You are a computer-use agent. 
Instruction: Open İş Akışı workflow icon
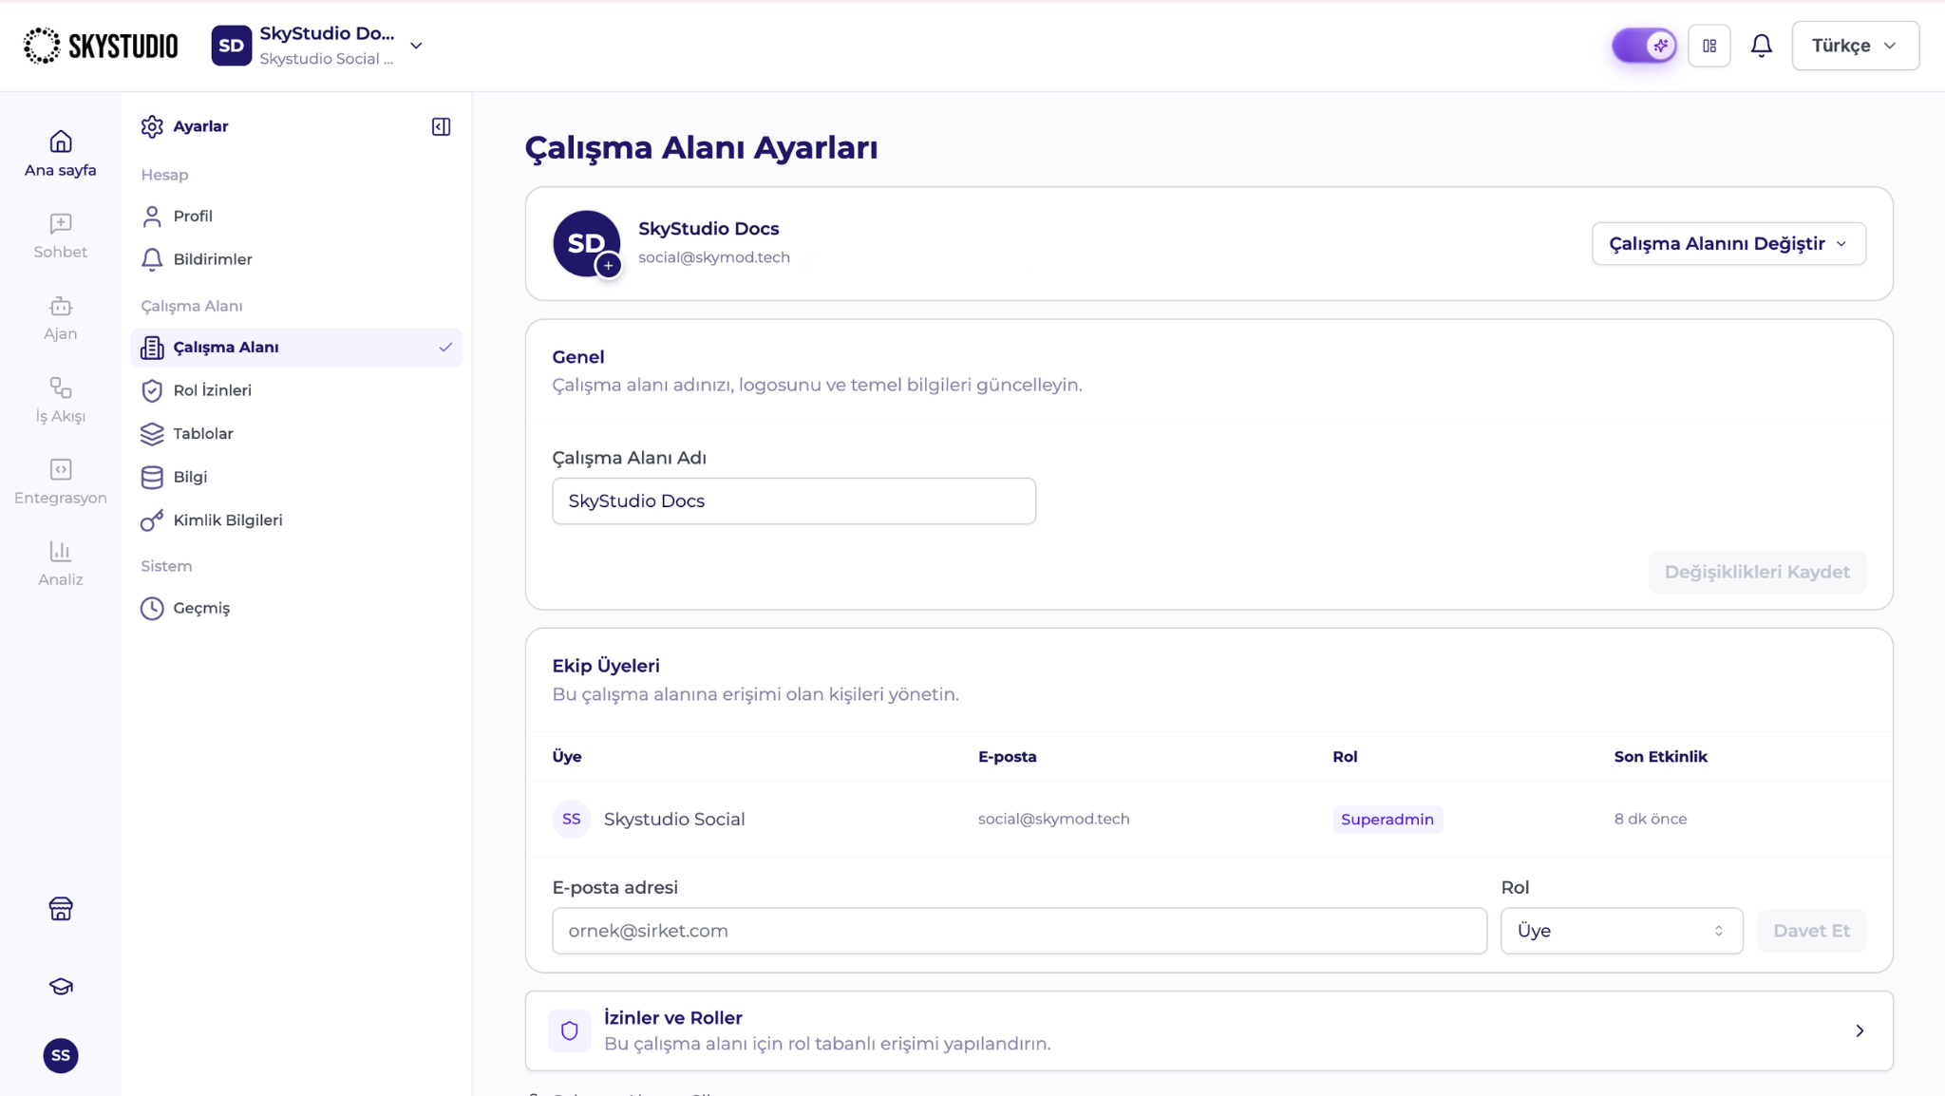click(61, 387)
